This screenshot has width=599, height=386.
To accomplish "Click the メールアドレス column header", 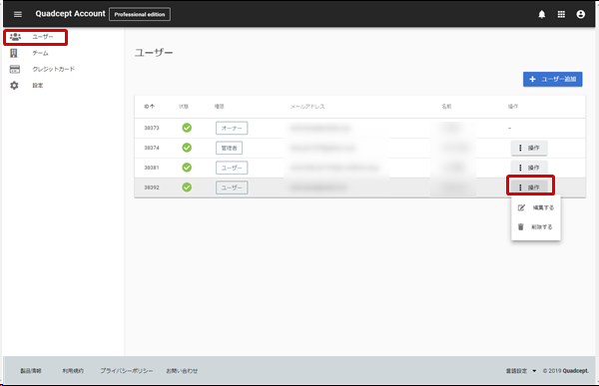I will point(307,107).
